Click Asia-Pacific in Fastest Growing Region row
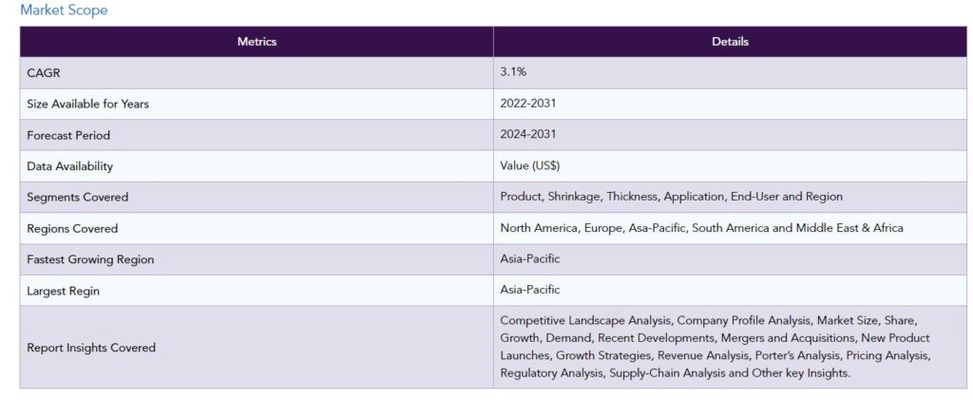 point(530,258)
